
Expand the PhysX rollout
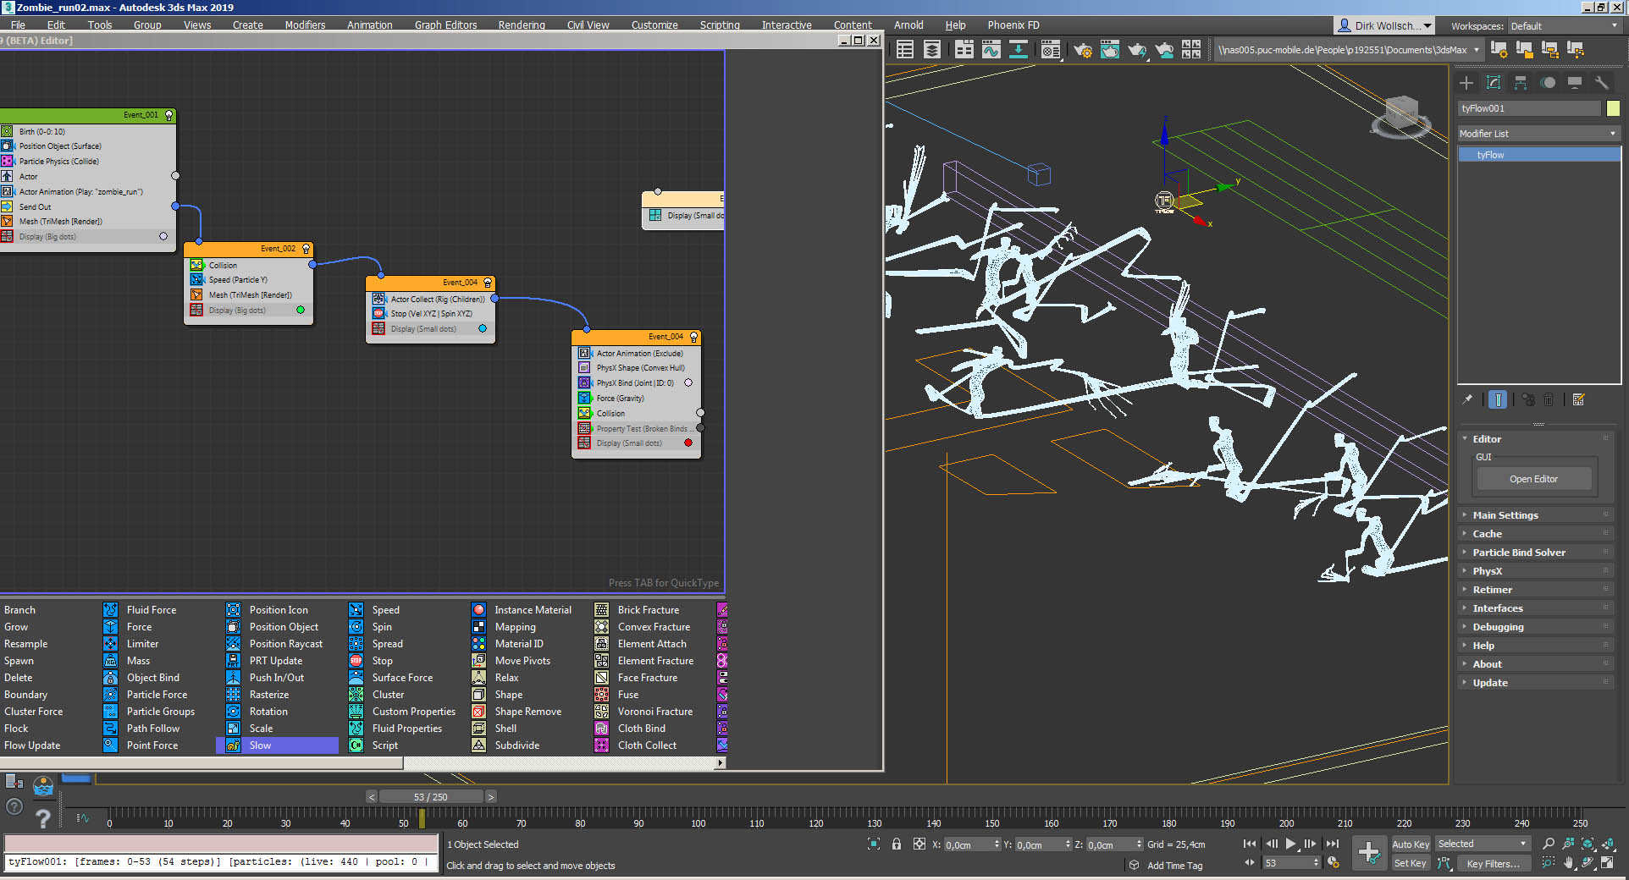pos(1537,571)
